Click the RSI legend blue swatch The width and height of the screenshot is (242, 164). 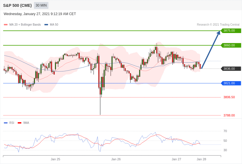[x=6, y=123]
